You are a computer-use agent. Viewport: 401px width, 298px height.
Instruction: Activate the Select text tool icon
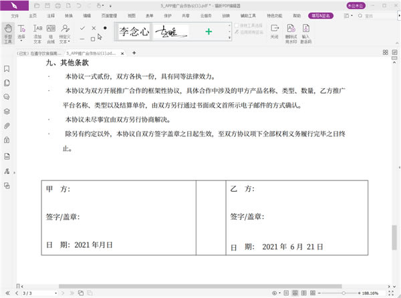(21, 29)
